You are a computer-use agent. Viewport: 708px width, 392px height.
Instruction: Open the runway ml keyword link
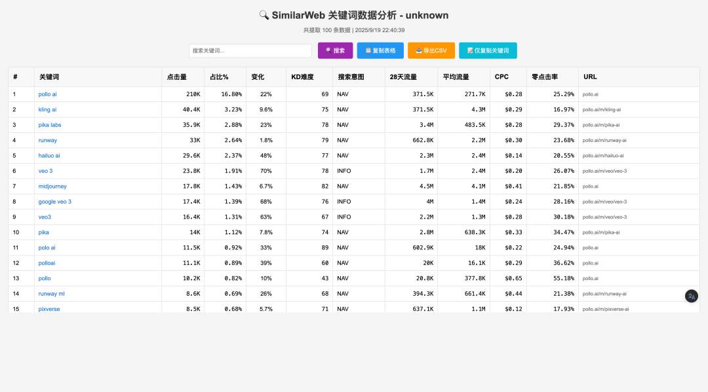point(52,293)
